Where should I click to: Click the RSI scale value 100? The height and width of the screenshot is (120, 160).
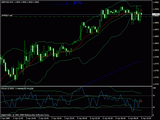154,88
